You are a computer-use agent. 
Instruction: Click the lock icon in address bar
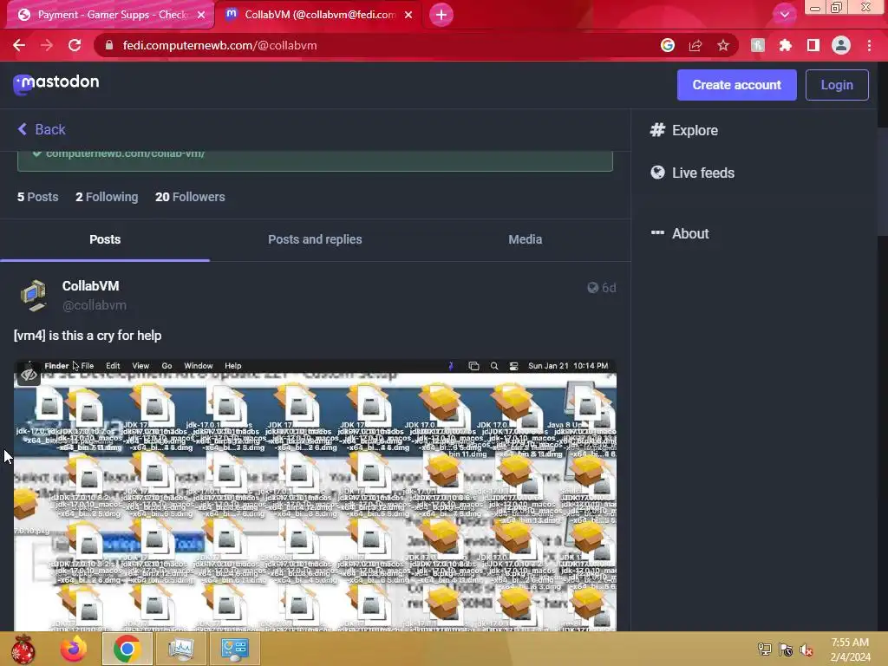[x=109, y=45]
